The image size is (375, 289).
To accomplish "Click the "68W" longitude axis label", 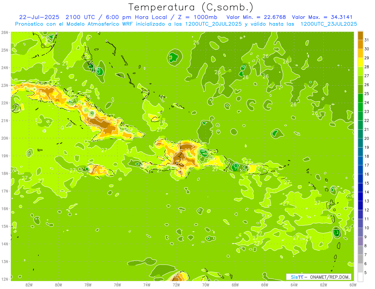I will (235, 285).
